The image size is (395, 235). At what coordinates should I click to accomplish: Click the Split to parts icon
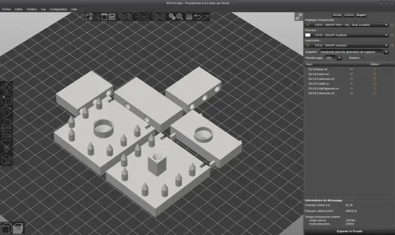(x=163, y=17)
